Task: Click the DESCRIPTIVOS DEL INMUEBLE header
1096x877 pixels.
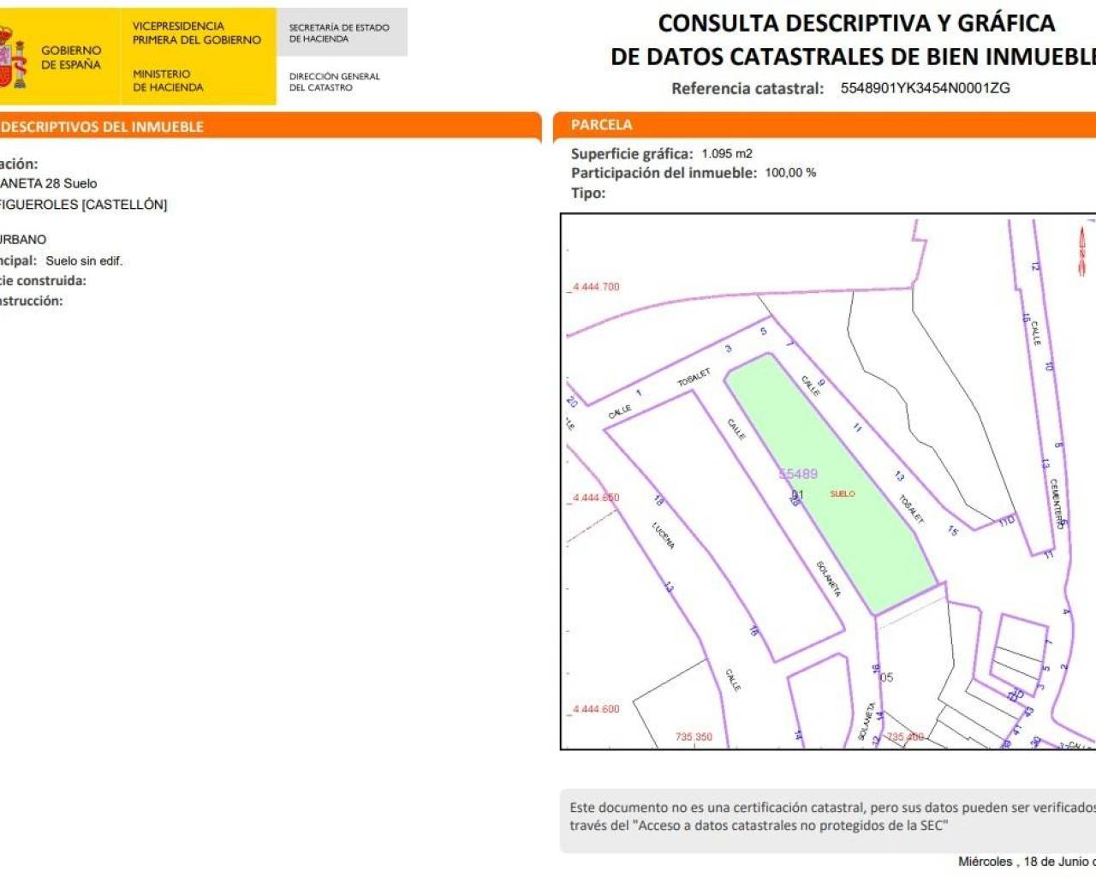Action: tap(103, 127)
